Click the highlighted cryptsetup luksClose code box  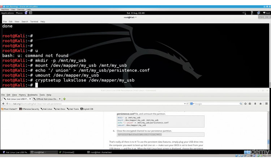click(160, 134)
